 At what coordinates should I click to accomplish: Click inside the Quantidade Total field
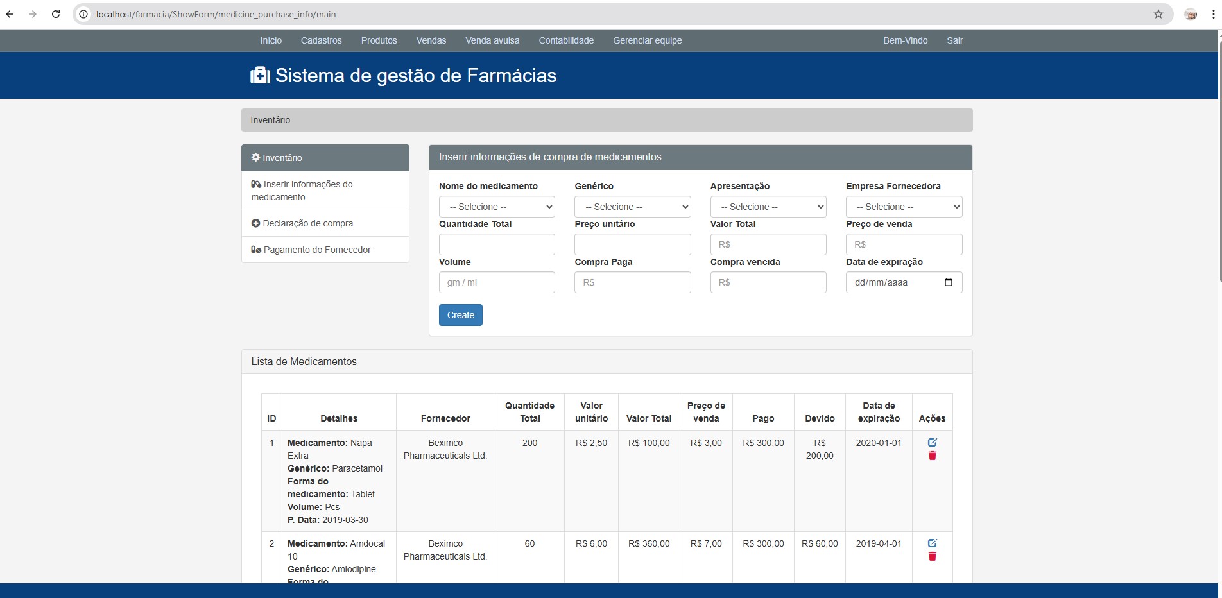point(496,244)
